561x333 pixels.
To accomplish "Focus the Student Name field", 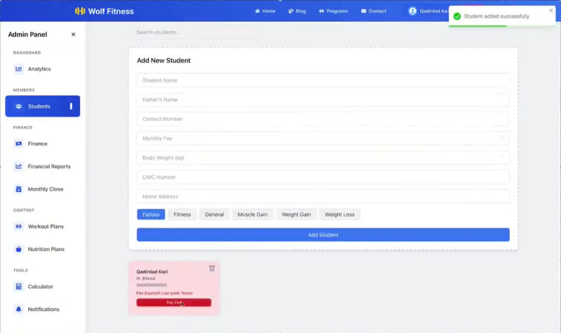I will click(323, 80).
